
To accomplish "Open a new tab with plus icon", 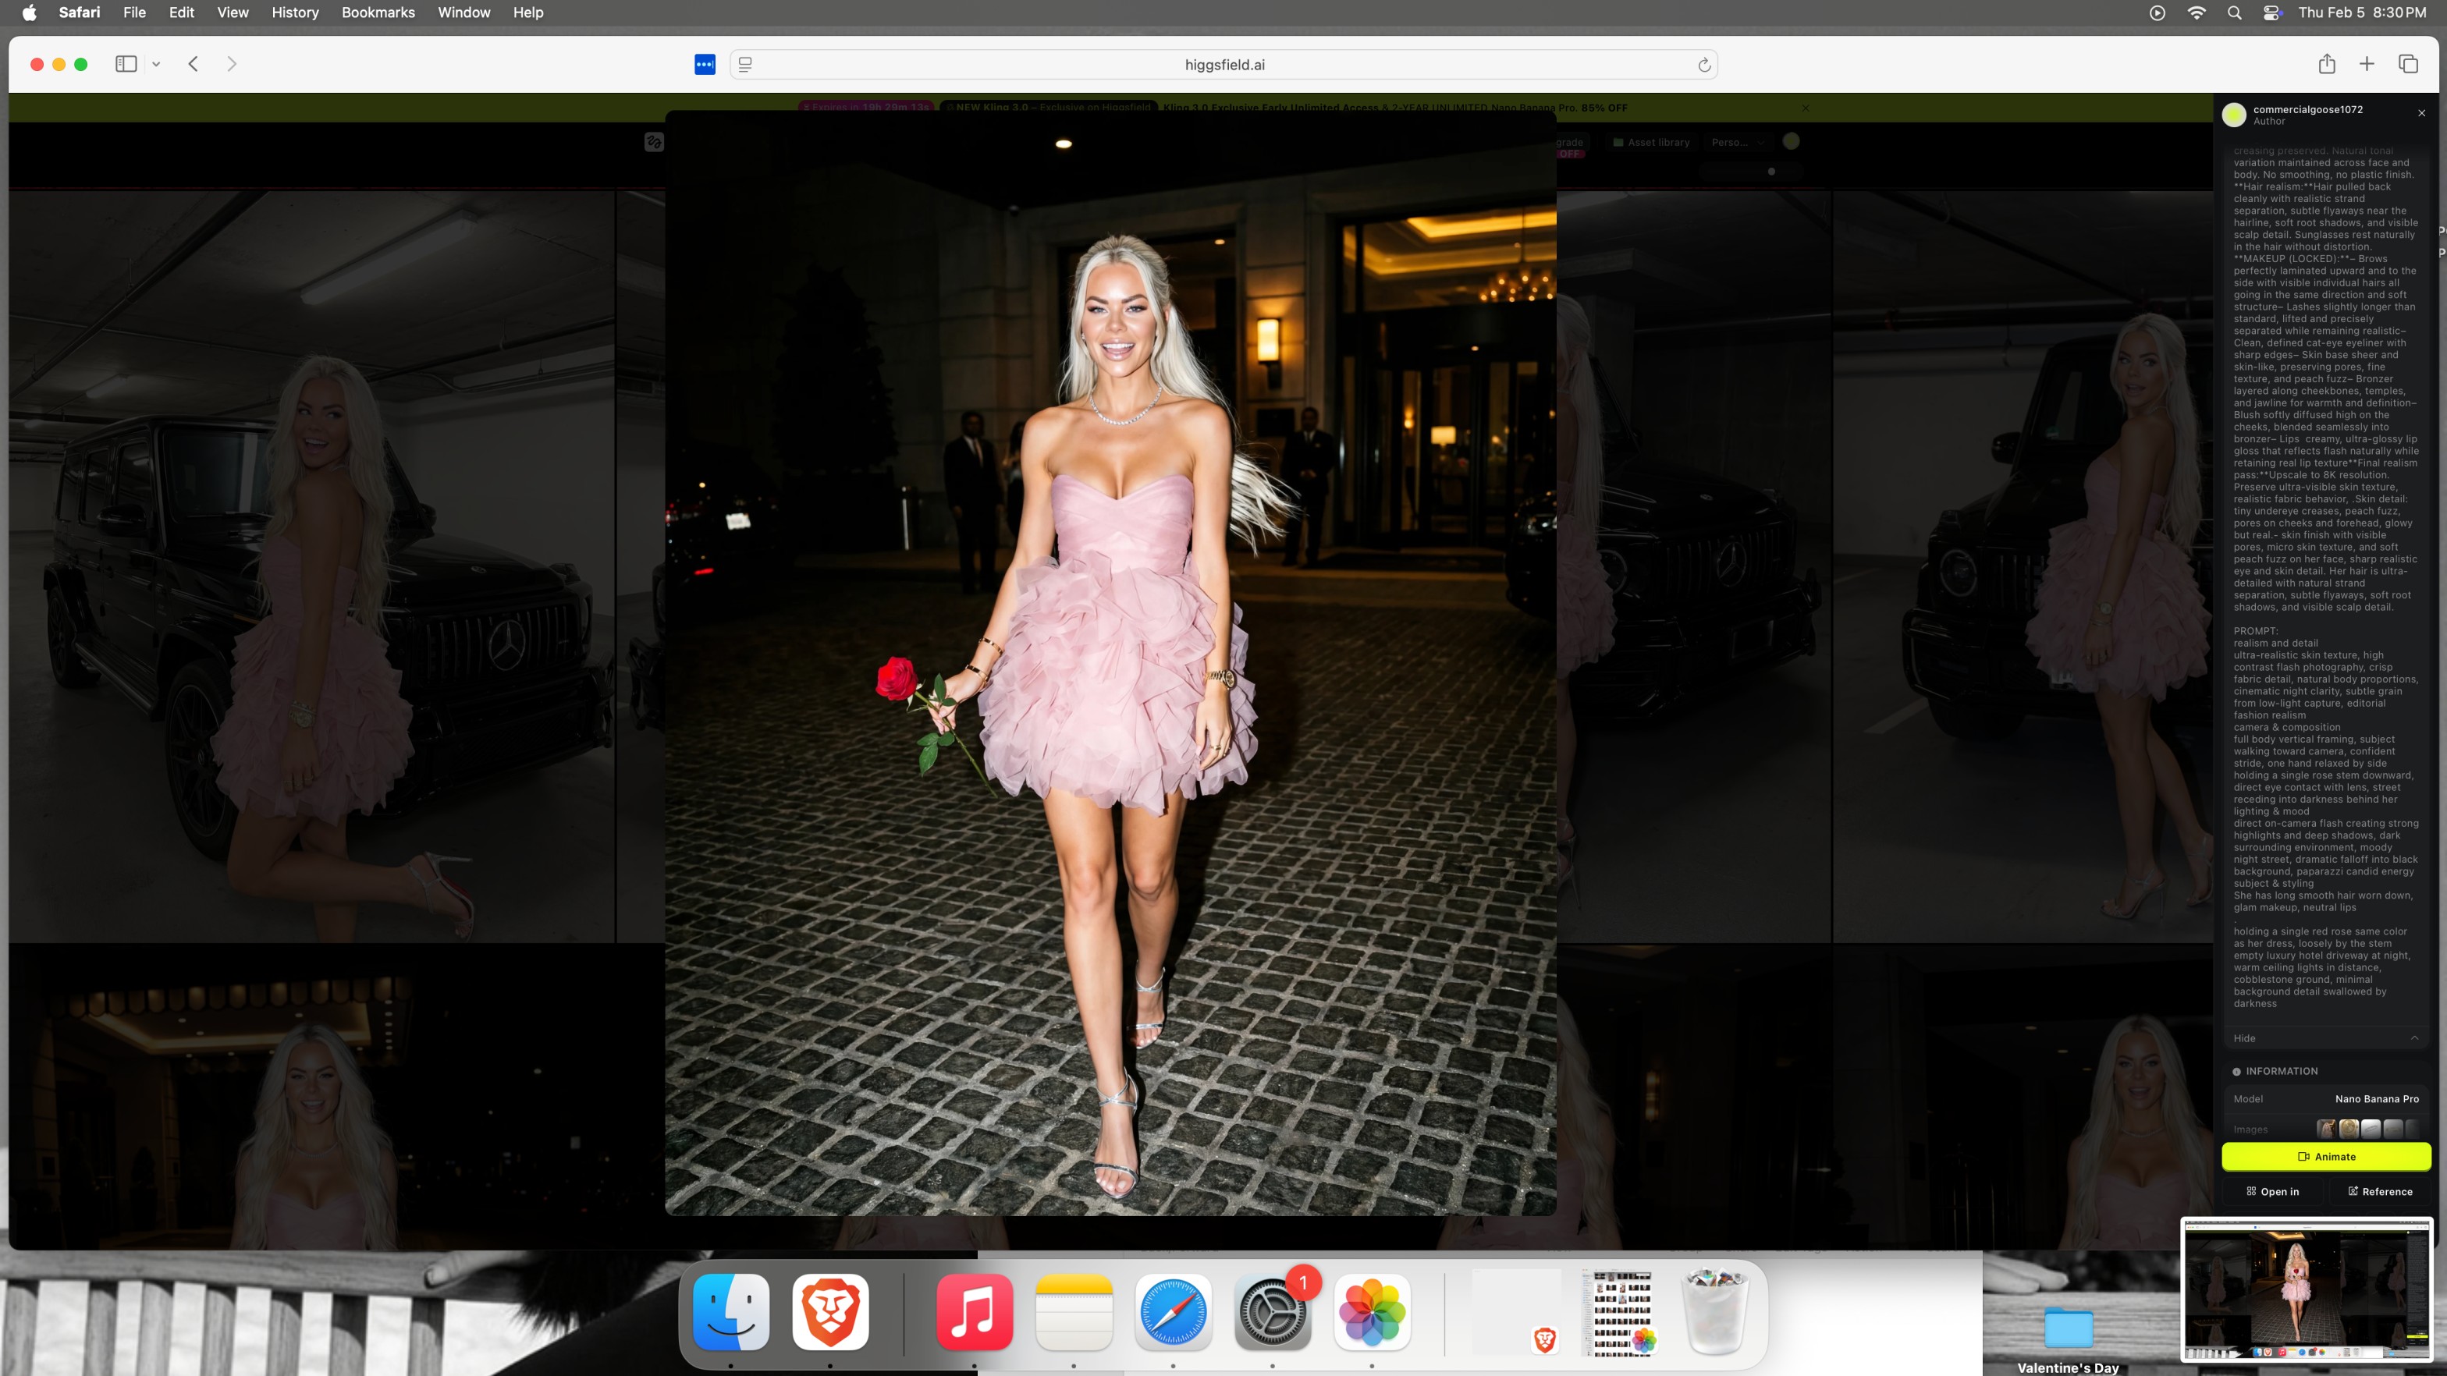I will pos(2367,64).
